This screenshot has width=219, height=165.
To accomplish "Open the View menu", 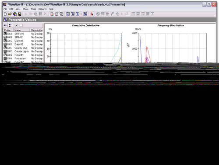I will pyautogui.click(x=18, y=9).
